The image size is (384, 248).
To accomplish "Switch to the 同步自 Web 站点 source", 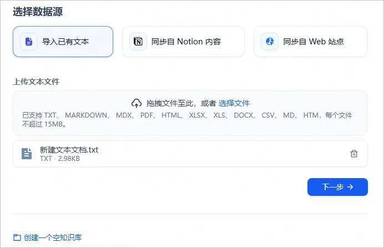I will tap(311, 42).
